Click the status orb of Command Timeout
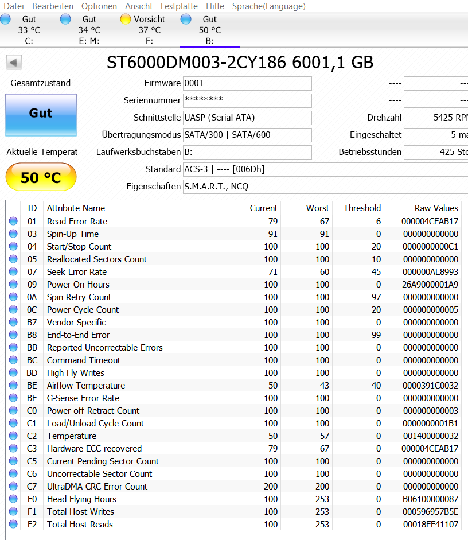This screenshot has width=468, height=540. click(x=13, y=360)
